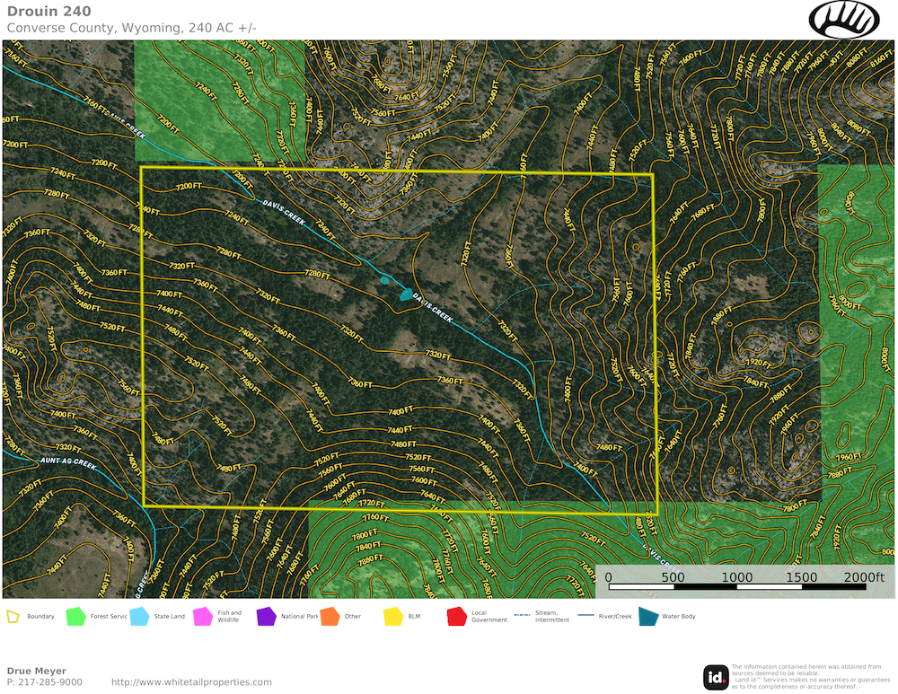Click the teal Water Body legend icon
The width and height of the screenshot is (898, 694).
click(647, 617)
